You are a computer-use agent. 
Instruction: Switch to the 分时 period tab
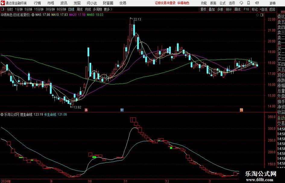pos(10,9)
